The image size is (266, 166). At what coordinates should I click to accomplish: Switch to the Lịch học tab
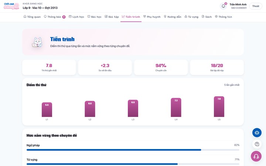coord(76,17)
